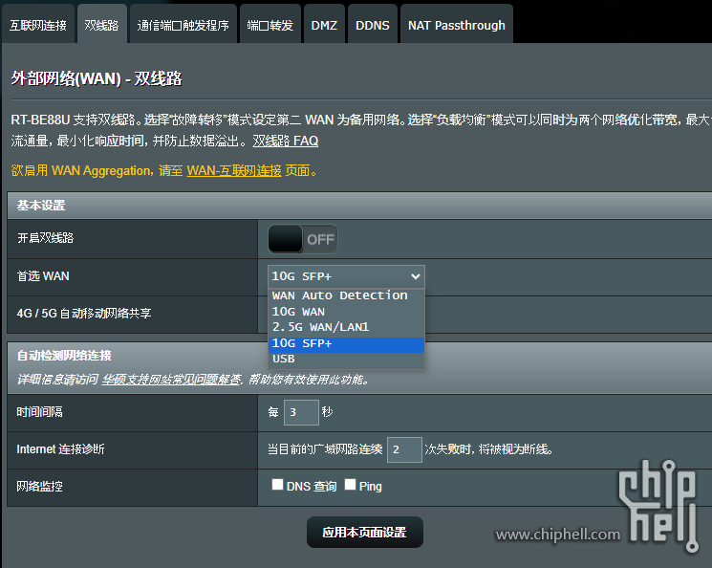
Task: Click the Internet 连接诊断 label
Action: pyautogui.click(x=60, y=449)
